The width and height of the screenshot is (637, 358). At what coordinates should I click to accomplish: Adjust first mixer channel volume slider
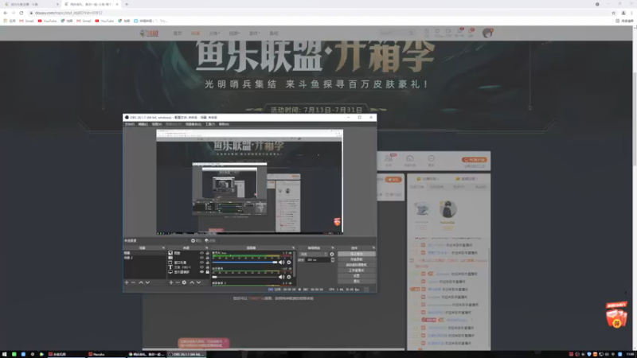point(245,263)
